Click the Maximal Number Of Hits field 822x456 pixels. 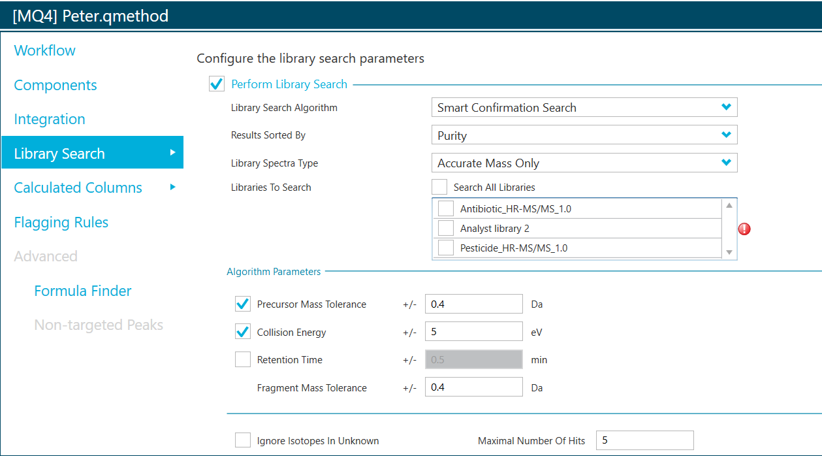pos(645,440)
